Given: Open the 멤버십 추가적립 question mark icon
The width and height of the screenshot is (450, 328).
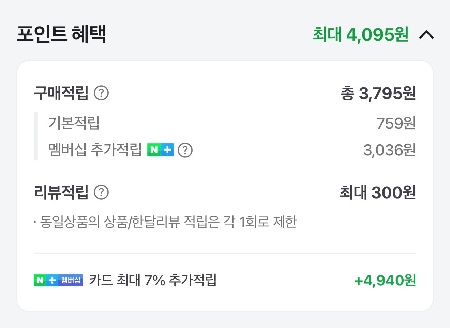Looking at the screenshot, I should click(185, 150).
